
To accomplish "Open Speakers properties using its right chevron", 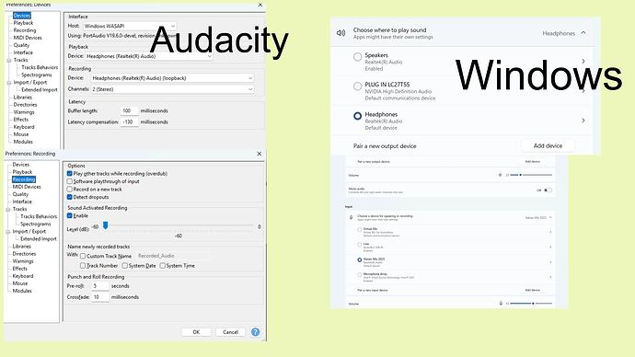I will click(x=583, y=61).
